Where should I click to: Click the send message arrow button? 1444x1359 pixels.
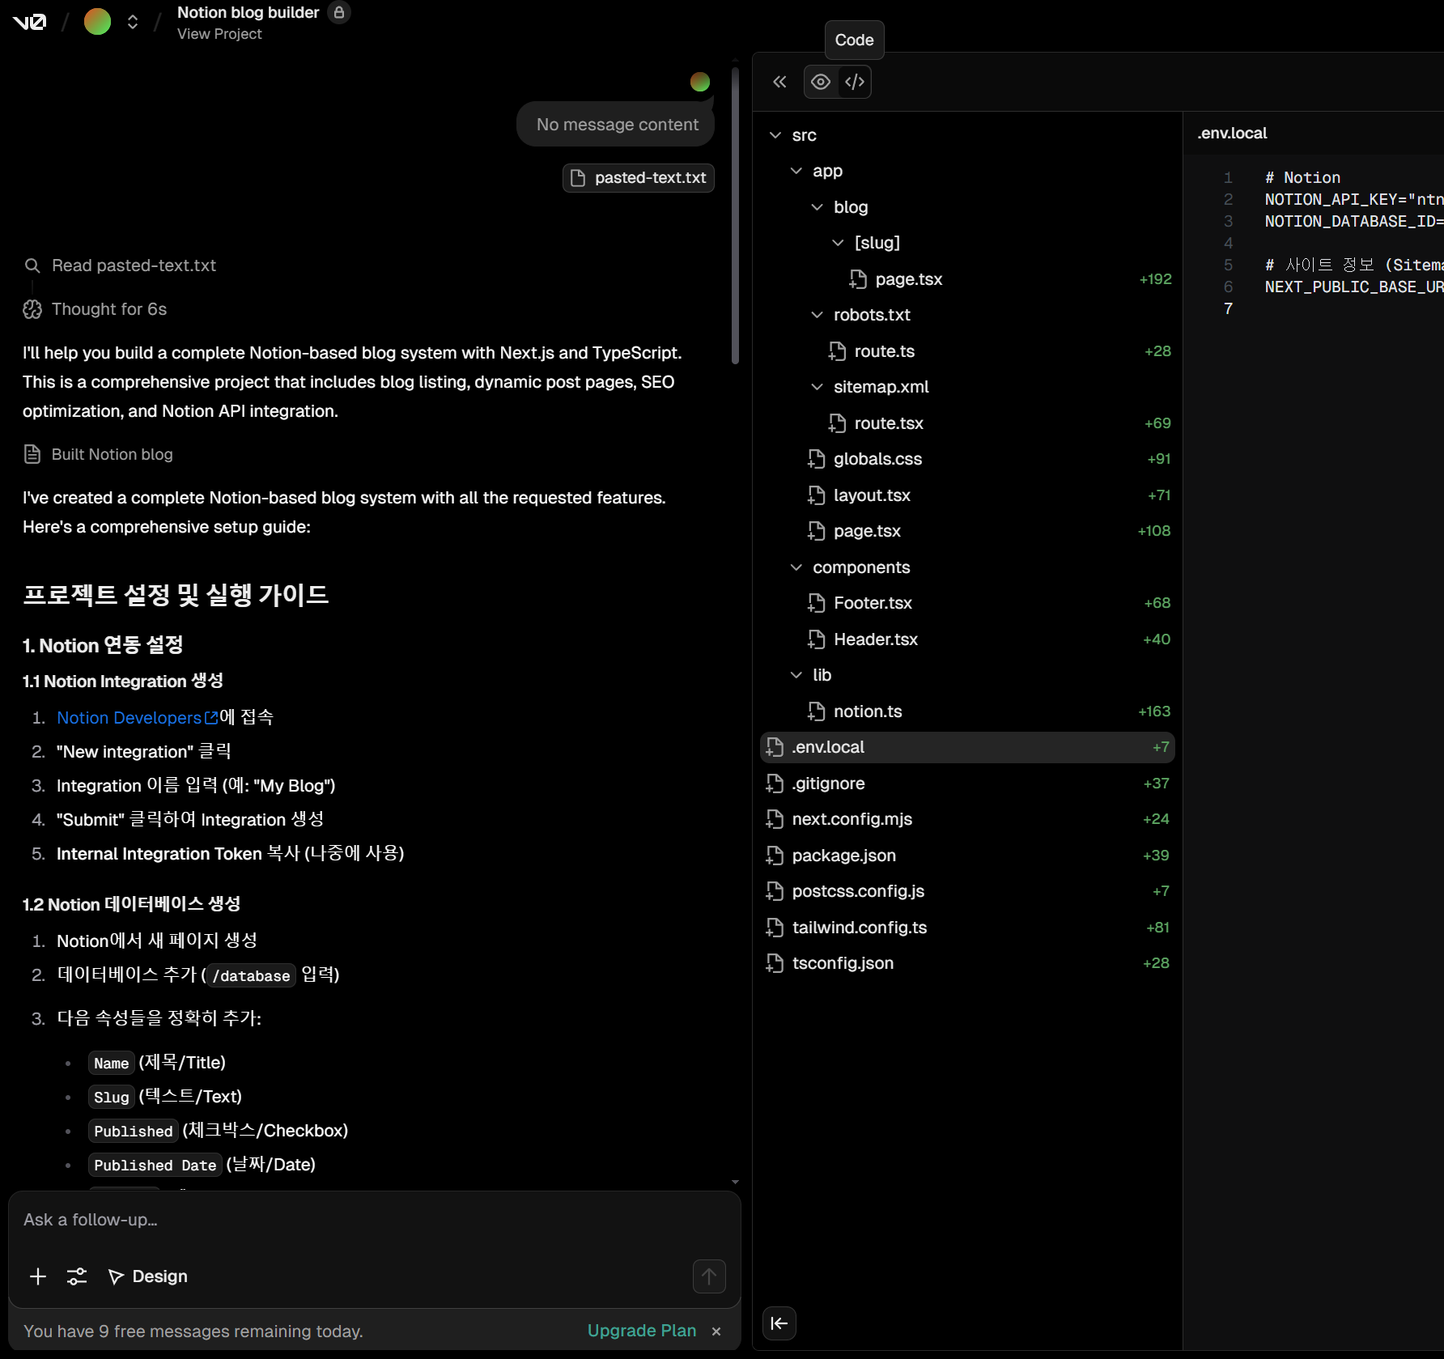pyautogui.click(x=709, y=1276)
